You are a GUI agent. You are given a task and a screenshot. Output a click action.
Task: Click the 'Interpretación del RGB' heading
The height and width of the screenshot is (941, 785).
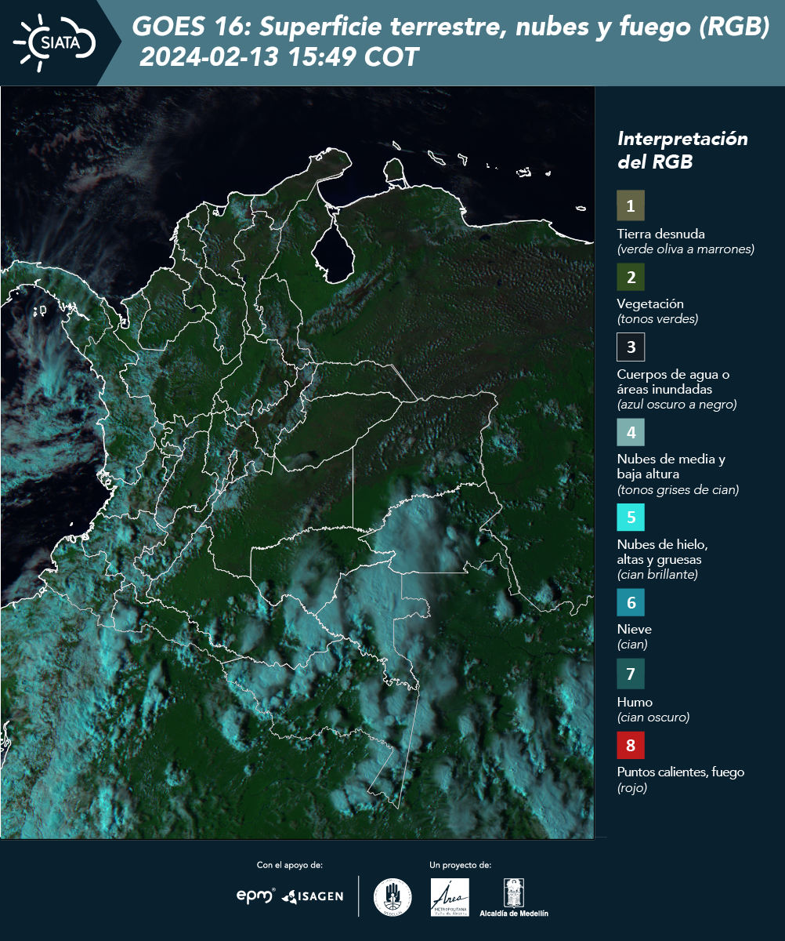682,151
